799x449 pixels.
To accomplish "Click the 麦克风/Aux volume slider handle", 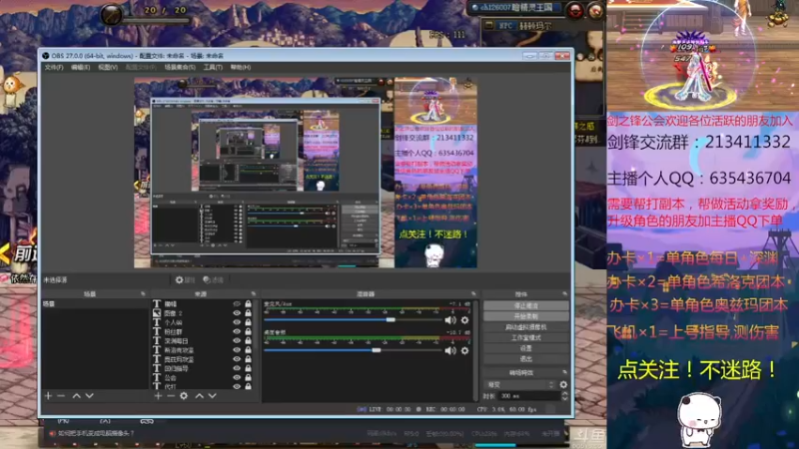I will click(391, 319).
